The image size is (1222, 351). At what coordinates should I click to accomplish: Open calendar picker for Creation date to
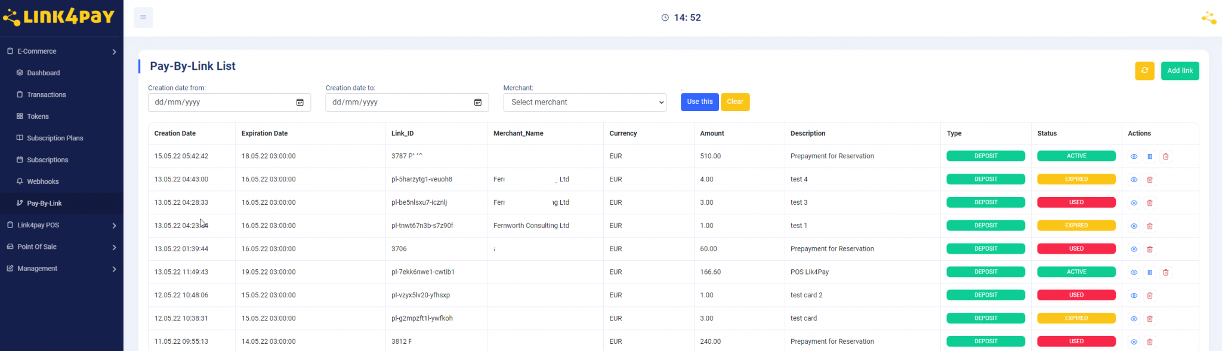pos(477,103)
